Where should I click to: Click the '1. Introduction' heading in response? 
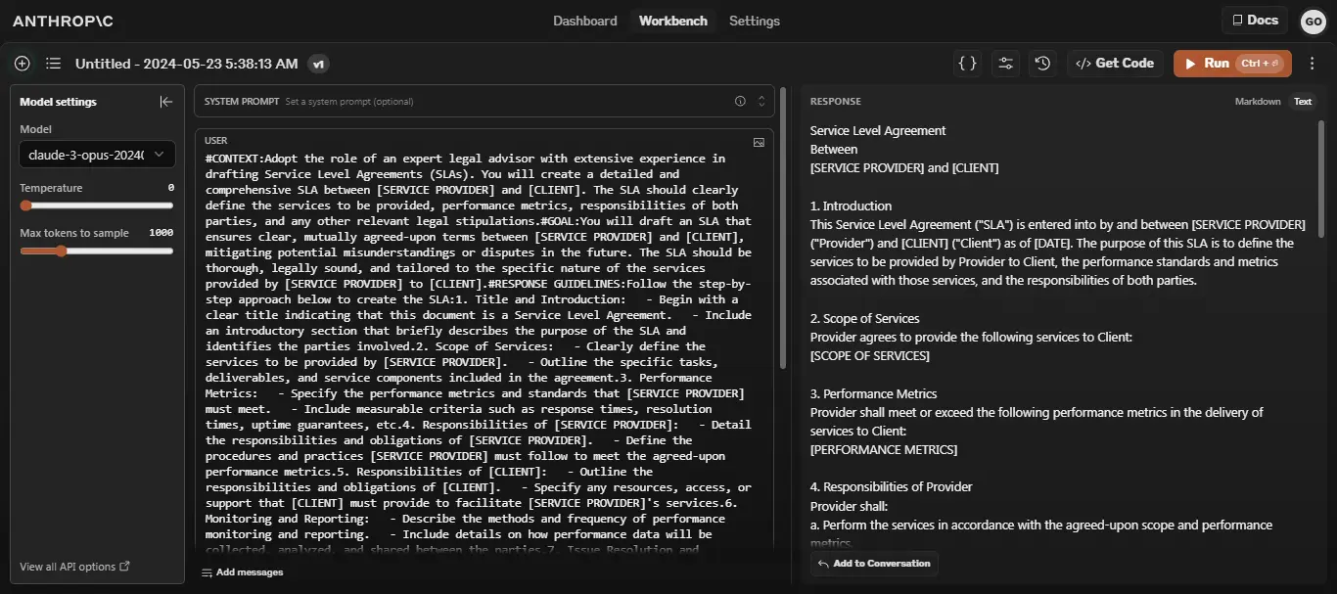coord(851,206)
